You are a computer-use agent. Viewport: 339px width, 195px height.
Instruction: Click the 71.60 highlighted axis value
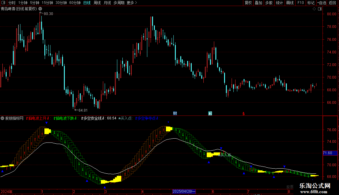(330, 153)
